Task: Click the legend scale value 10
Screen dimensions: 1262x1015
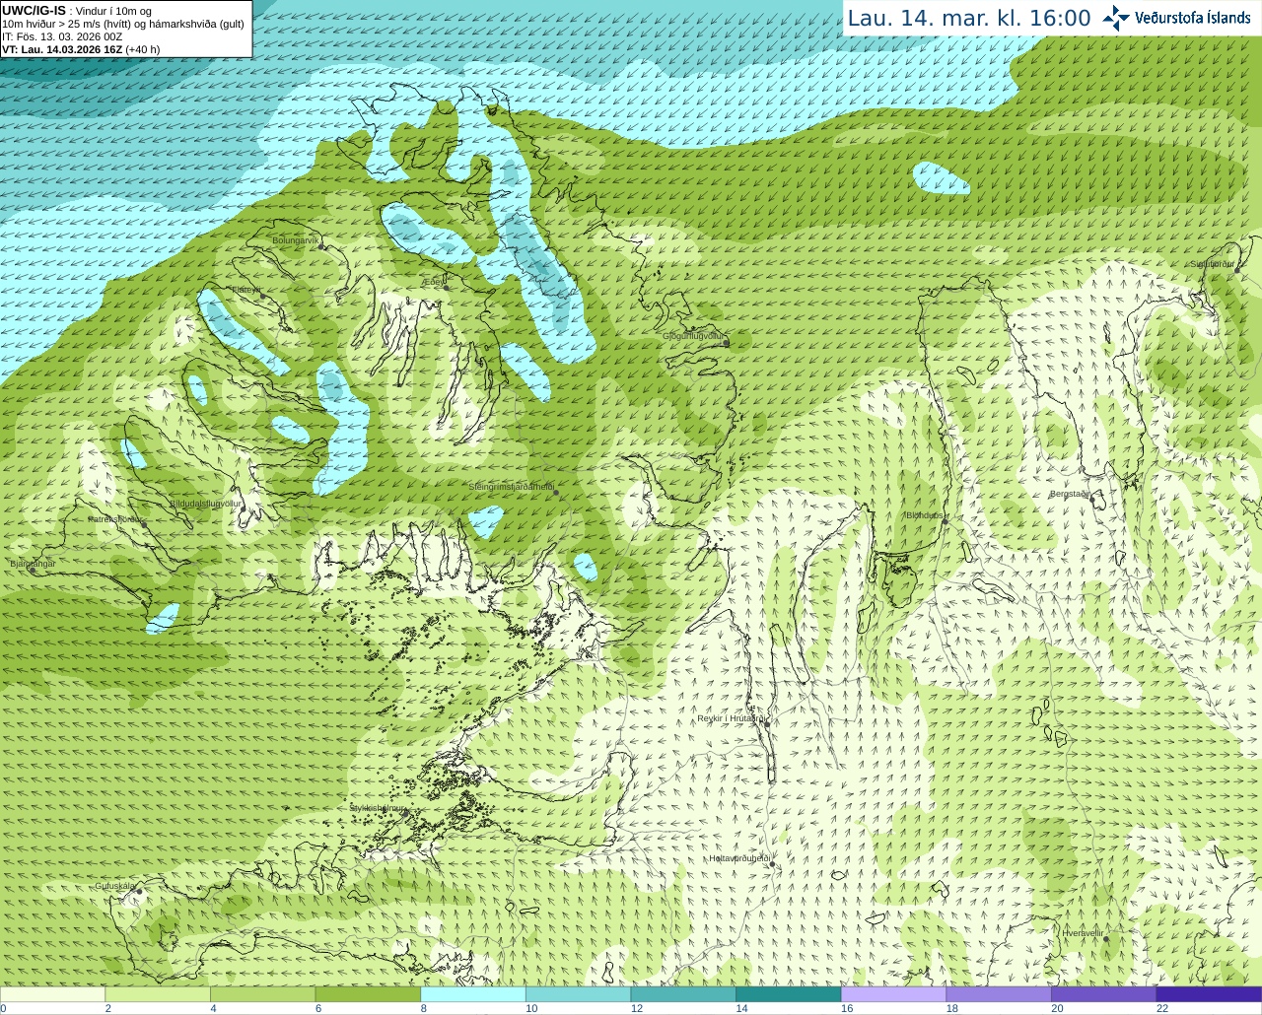Action: tap(531, 1008)
